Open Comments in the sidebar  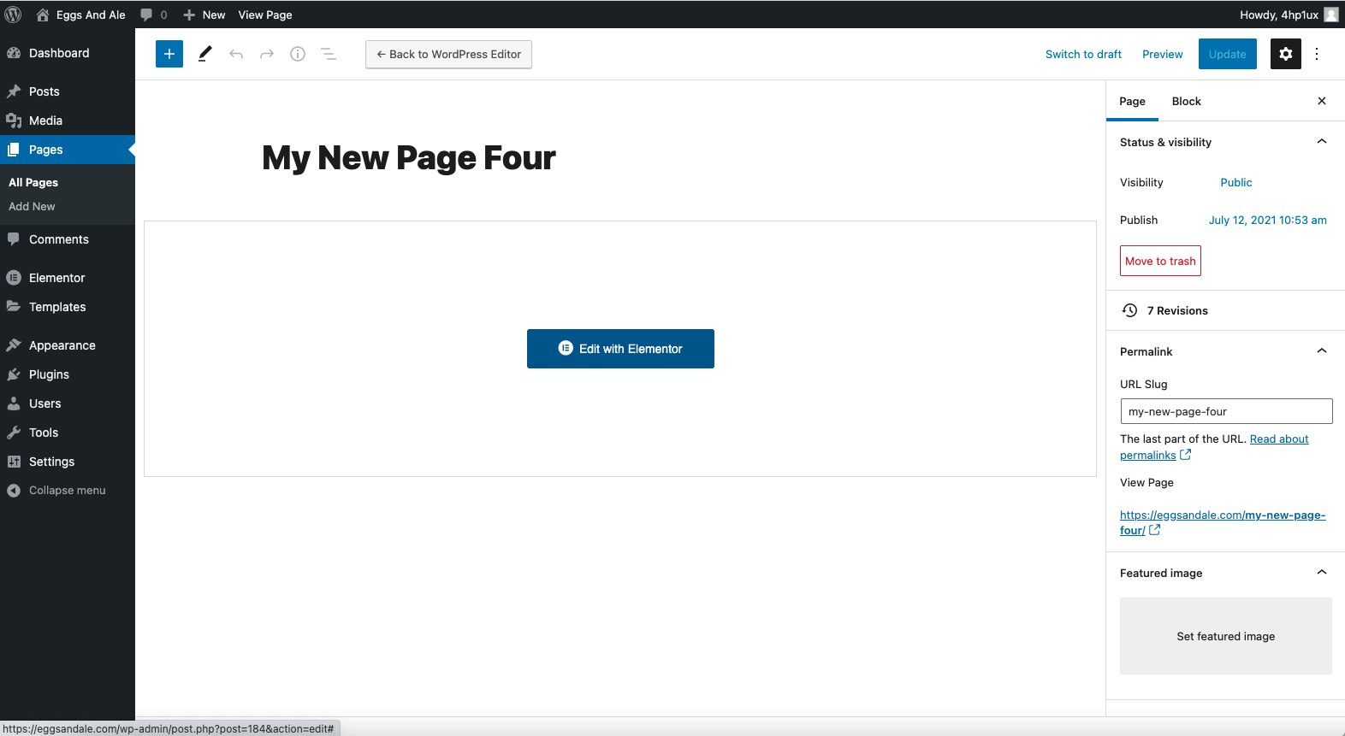click(x=68, y=239)
